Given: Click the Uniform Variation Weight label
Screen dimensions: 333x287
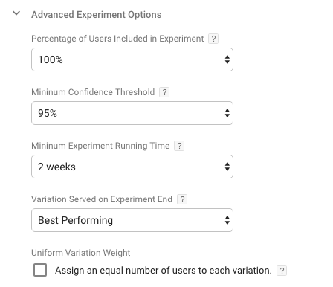Looking at the screenshot, I should 81,253.
